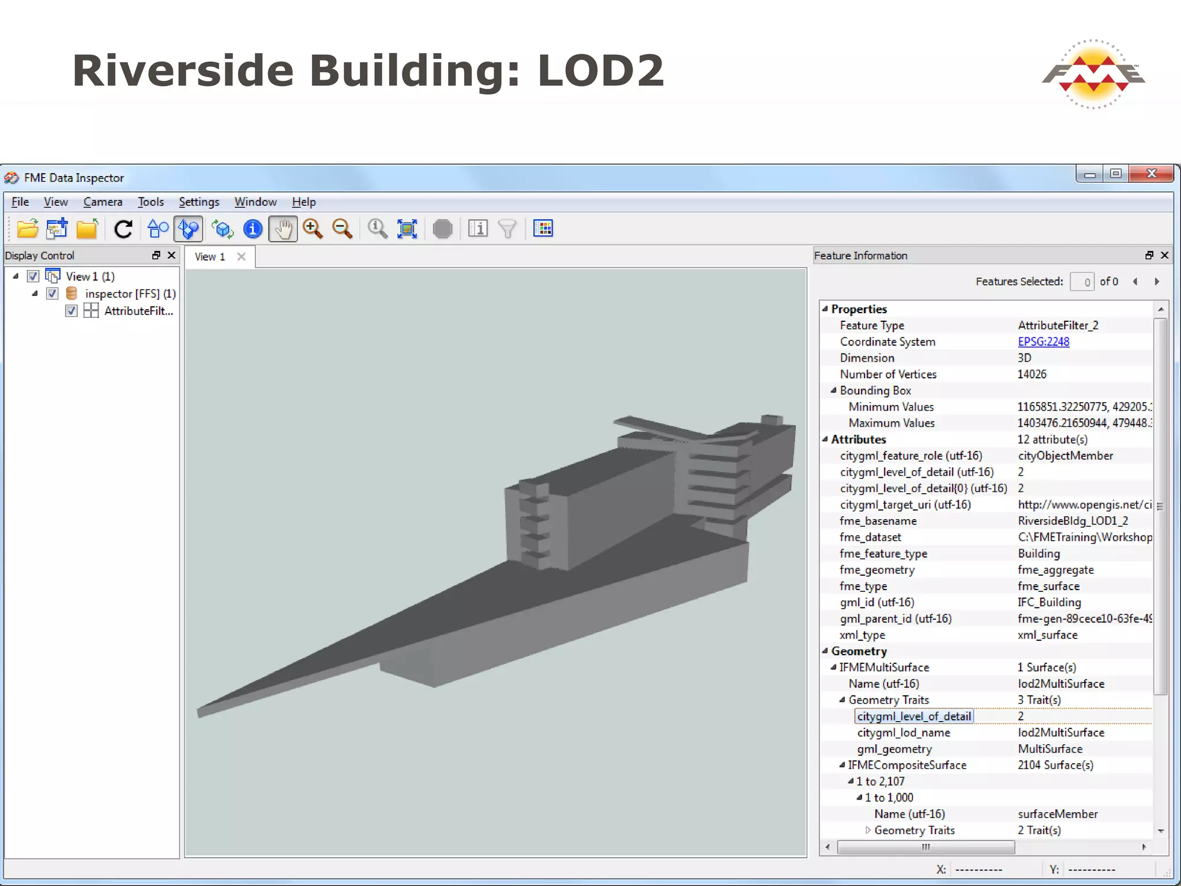
Task: Close the View 1 tab
Action: (x=242, y=257)
